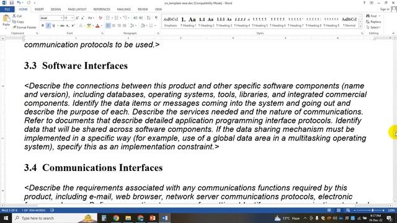
Task: Open the Select dropdown in Editing group
Action: (373, 27)
